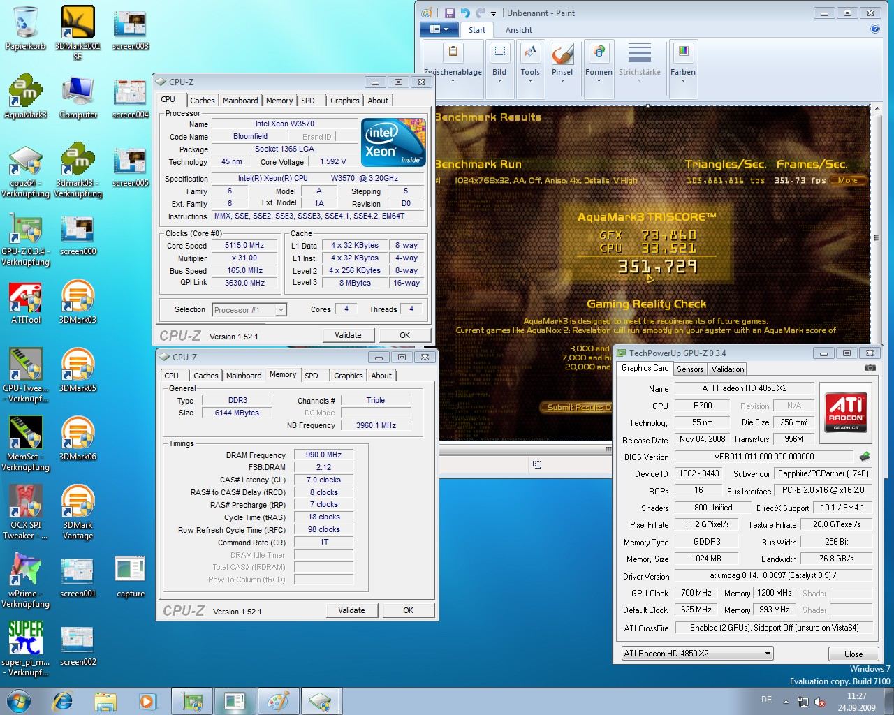Open the Mainboard tab in top CPU-Z window
The image size is (894, 715).
click(x=240, y=101)
